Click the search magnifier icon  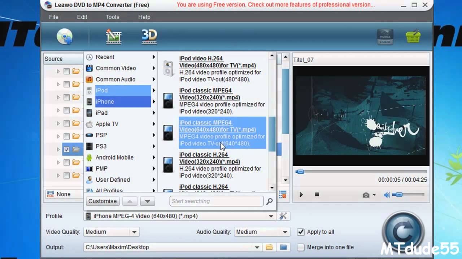pyautogui.click(x=269, y=201)
